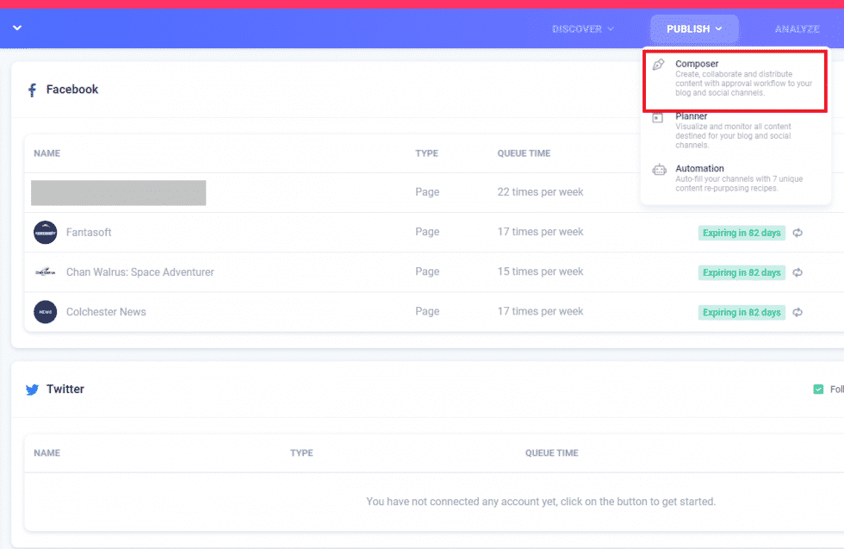Click the redacted gray name placeholder row

(118, 192)
